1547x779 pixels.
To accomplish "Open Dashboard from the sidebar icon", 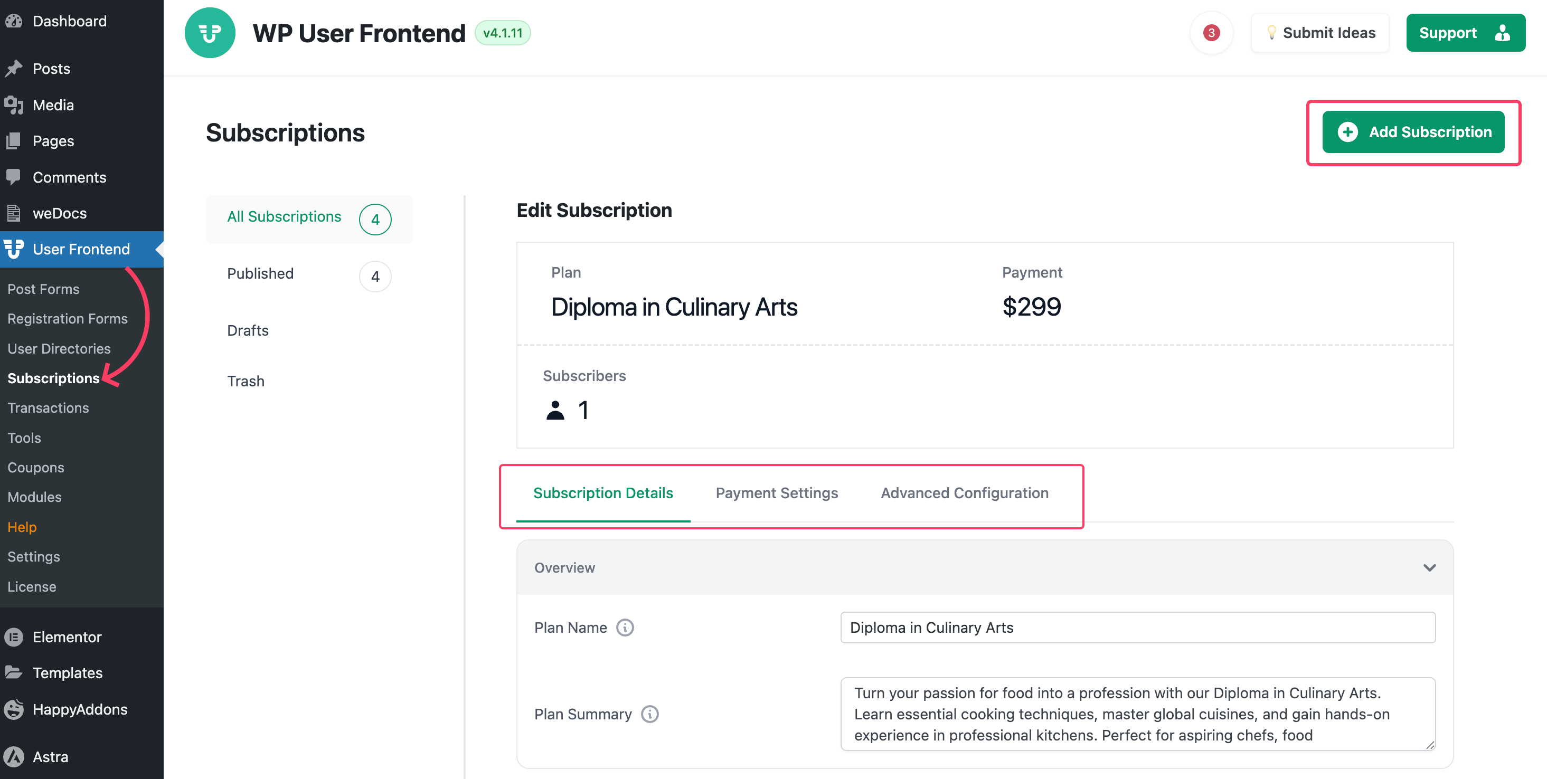I will (x=14, y=21).
